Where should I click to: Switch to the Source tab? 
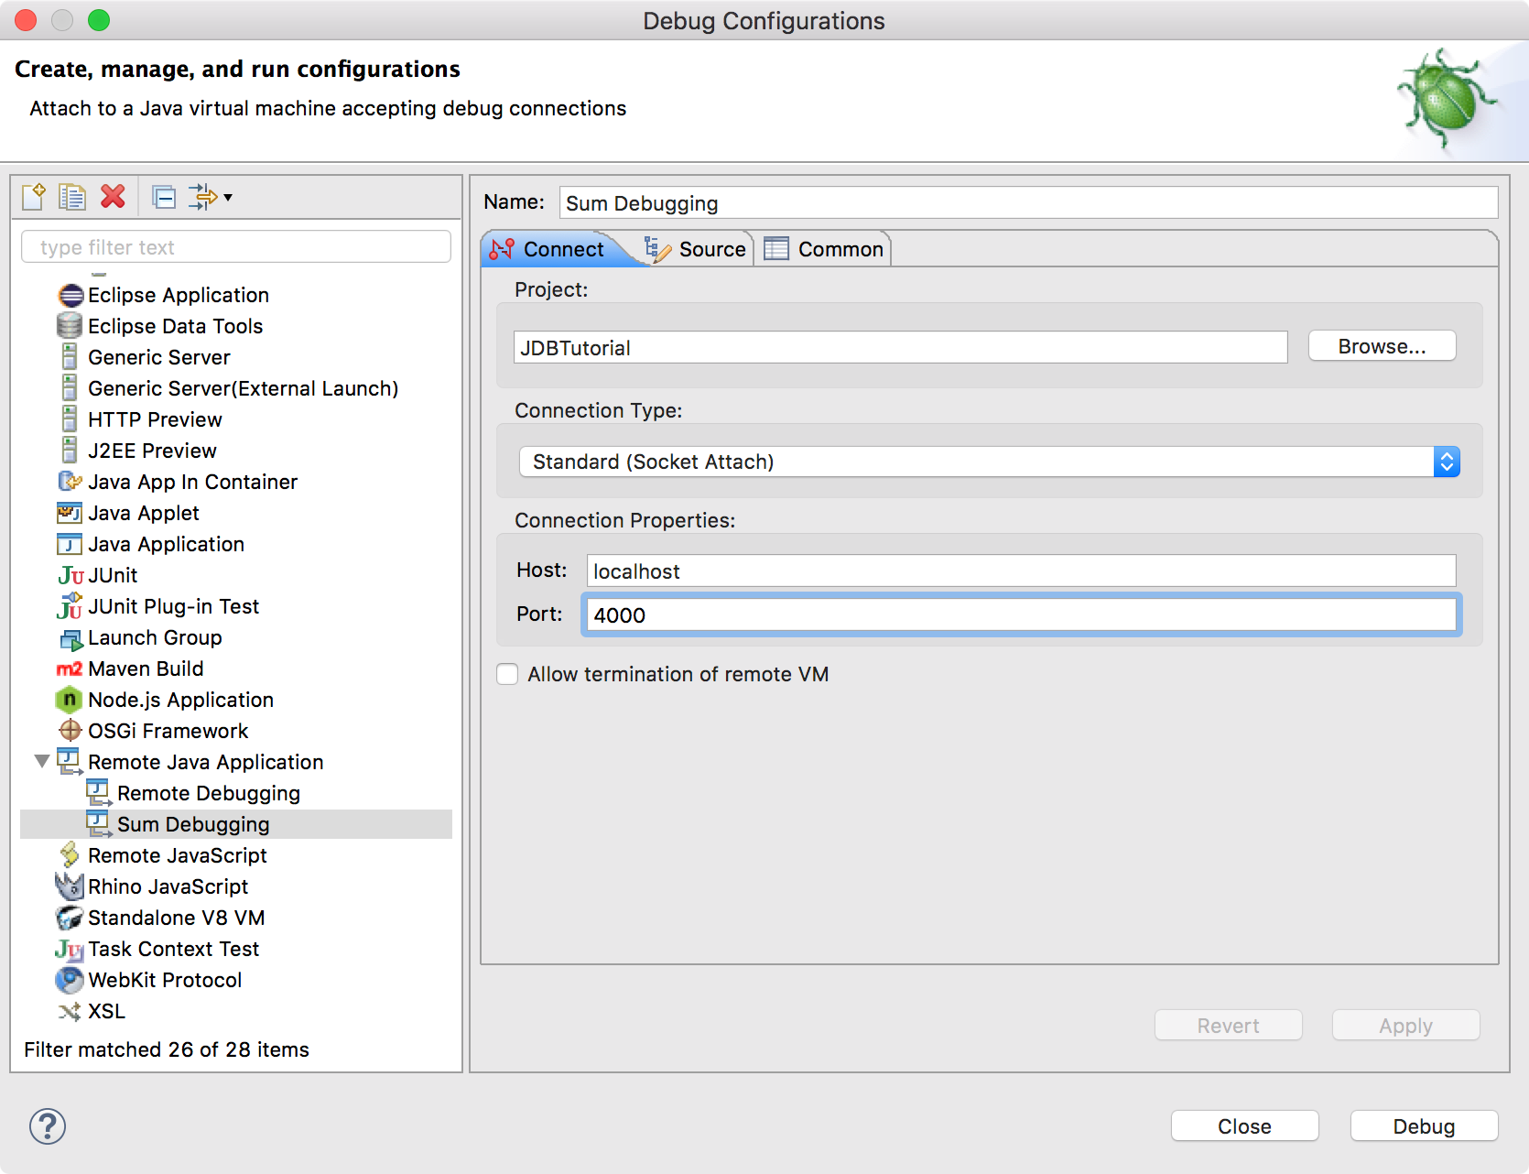point(696,249)
